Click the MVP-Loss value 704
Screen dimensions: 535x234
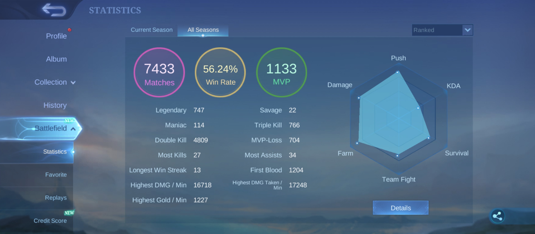[x=294, y=140]
